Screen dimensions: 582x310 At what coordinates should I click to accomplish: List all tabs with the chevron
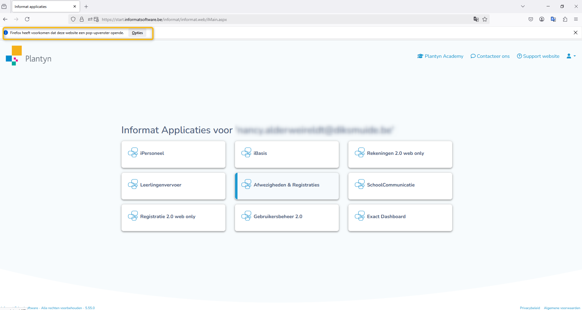(x=523, y=6)
